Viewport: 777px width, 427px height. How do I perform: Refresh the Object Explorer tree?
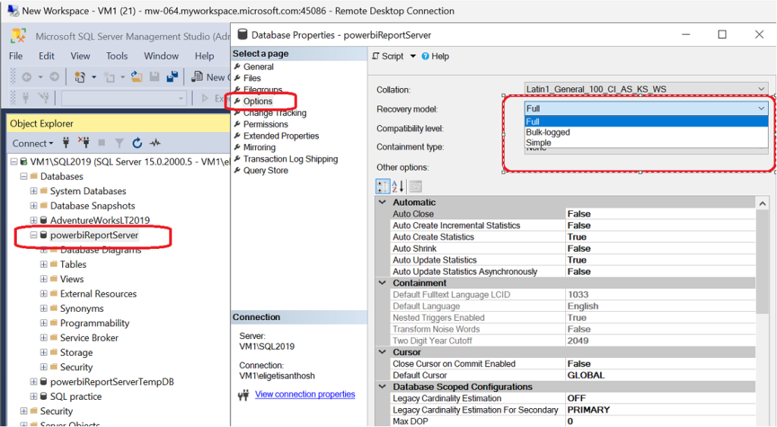[x=137, y=143]
